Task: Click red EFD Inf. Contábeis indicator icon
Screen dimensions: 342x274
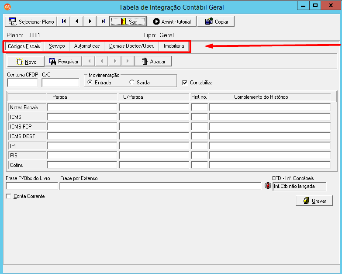Action: click(x=268, y=186)
